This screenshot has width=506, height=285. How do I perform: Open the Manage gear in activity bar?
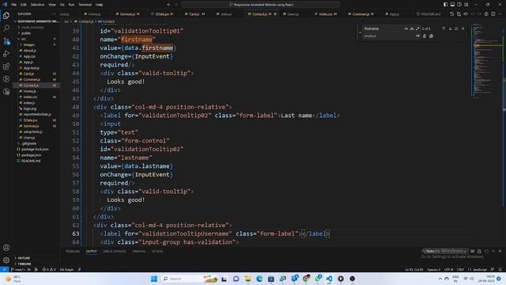(6, 260)
